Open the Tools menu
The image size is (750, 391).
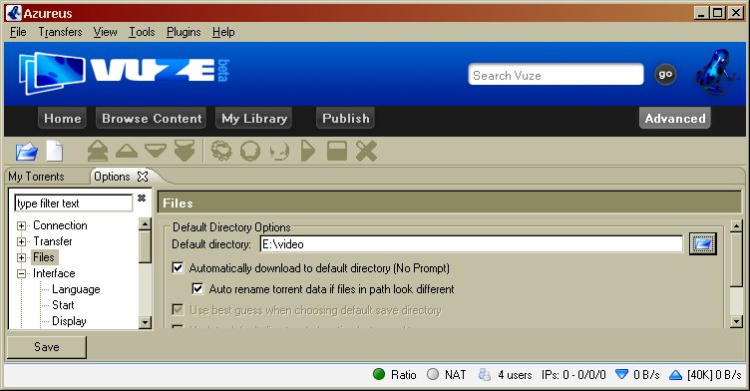pyautogui.click(x=142, y=32)
